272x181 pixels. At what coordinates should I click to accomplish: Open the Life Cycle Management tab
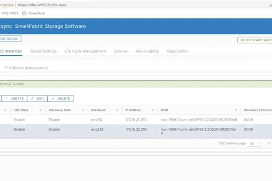pyautogui.click(x=85, y=51)
